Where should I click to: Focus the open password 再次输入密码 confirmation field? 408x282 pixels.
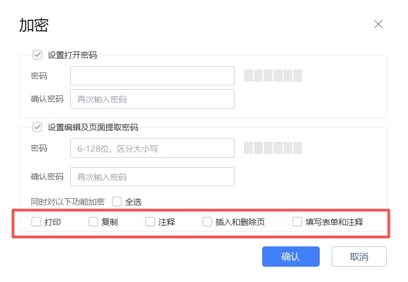pyautogui.click(x=152, y=99)
